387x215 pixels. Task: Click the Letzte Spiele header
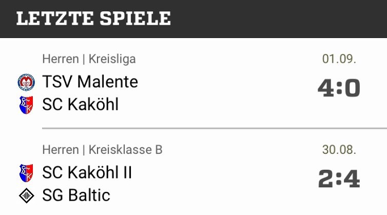tap(93, 18)
